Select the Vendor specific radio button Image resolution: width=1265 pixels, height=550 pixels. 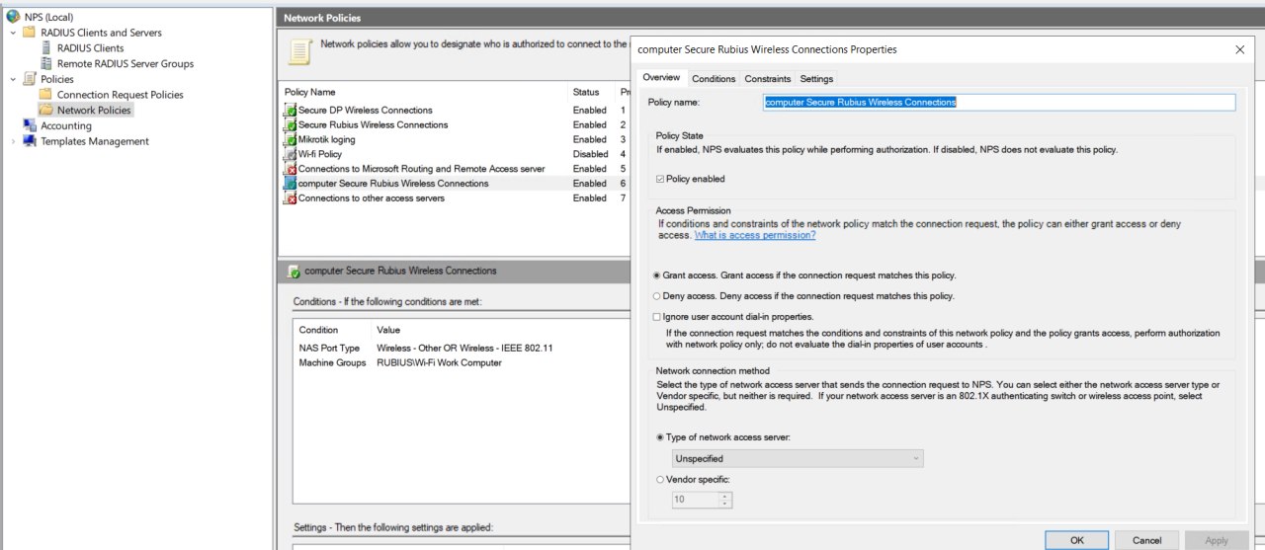click(x=660, y=480)
